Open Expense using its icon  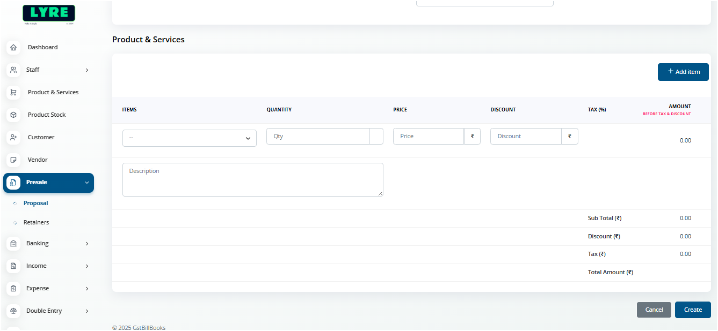[x=13, y=288]
